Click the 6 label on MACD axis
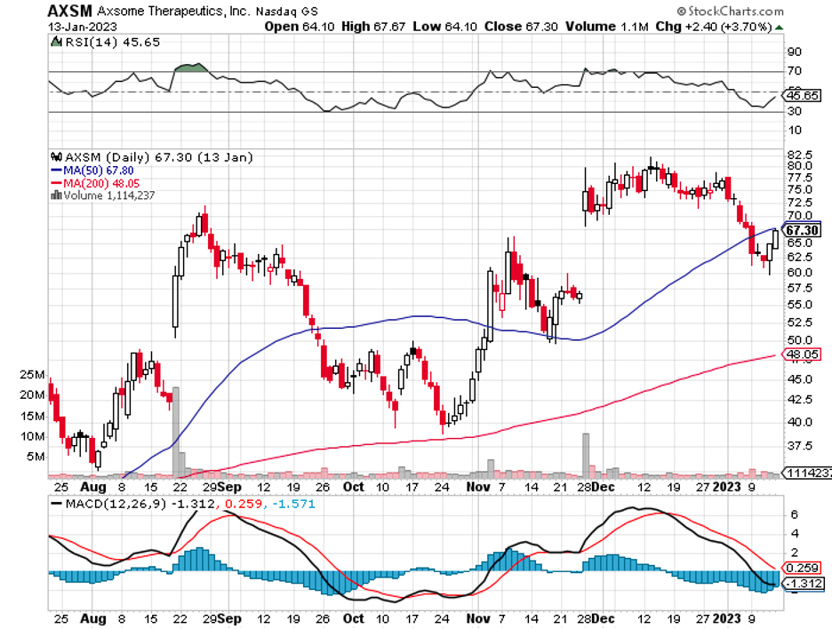 795,514
